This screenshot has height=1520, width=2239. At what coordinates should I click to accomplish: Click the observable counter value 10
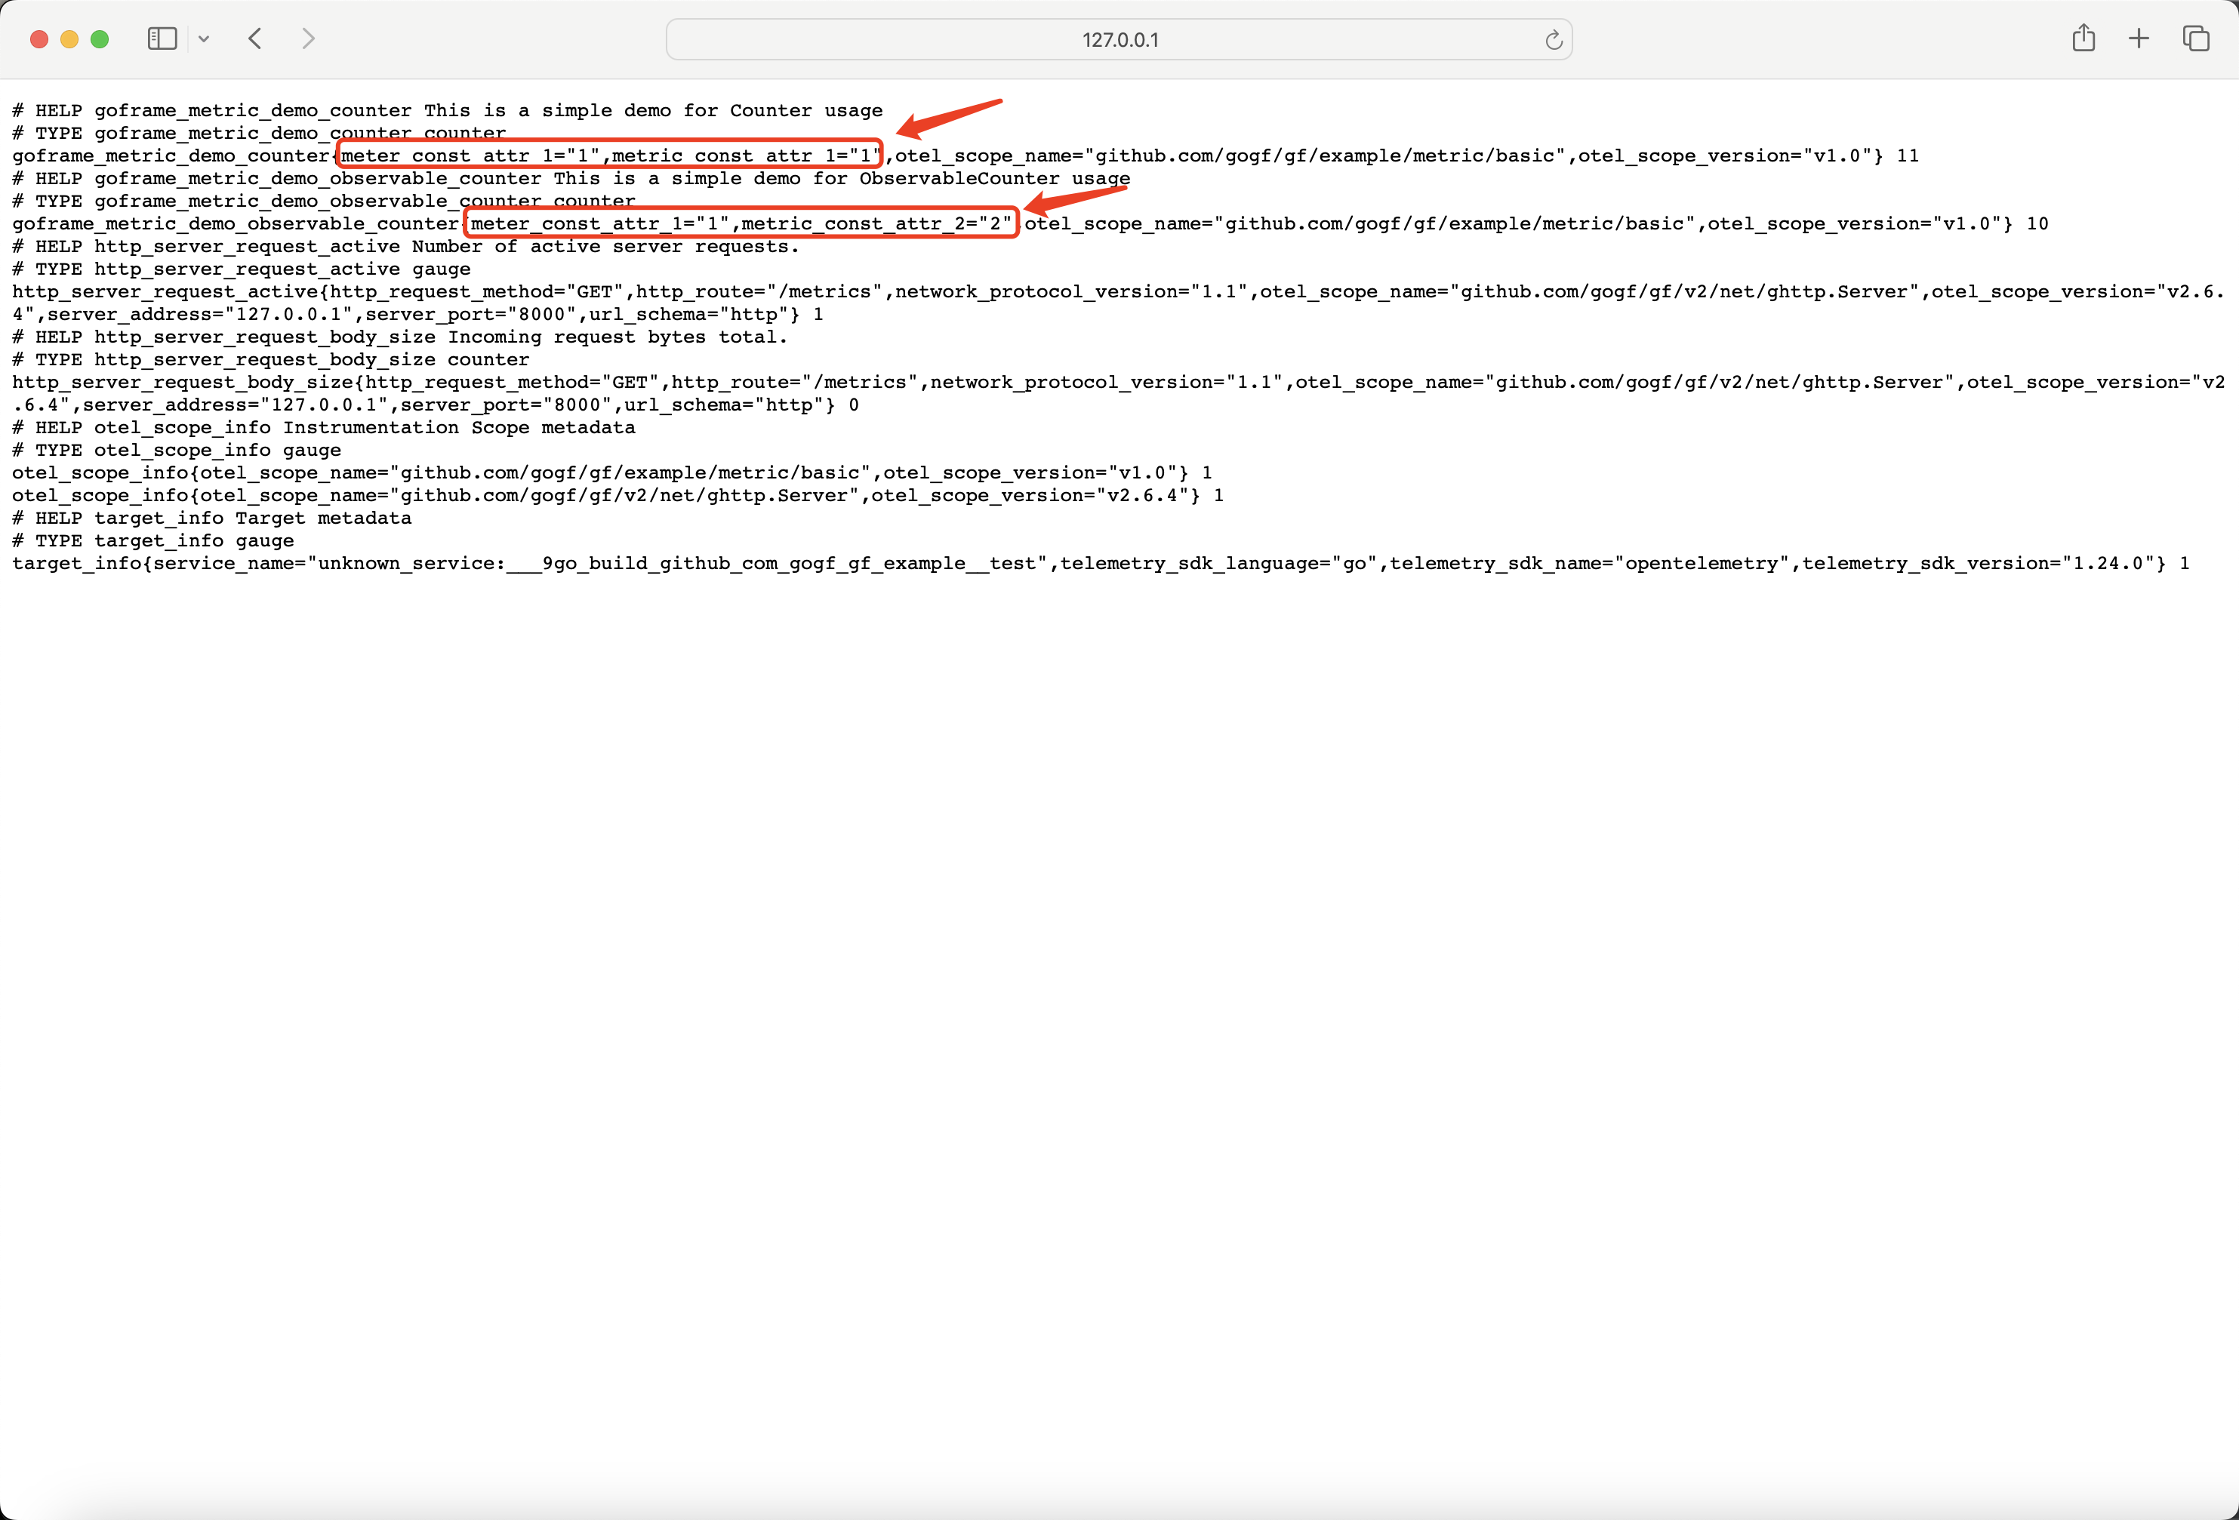[x=2037, y=223]
